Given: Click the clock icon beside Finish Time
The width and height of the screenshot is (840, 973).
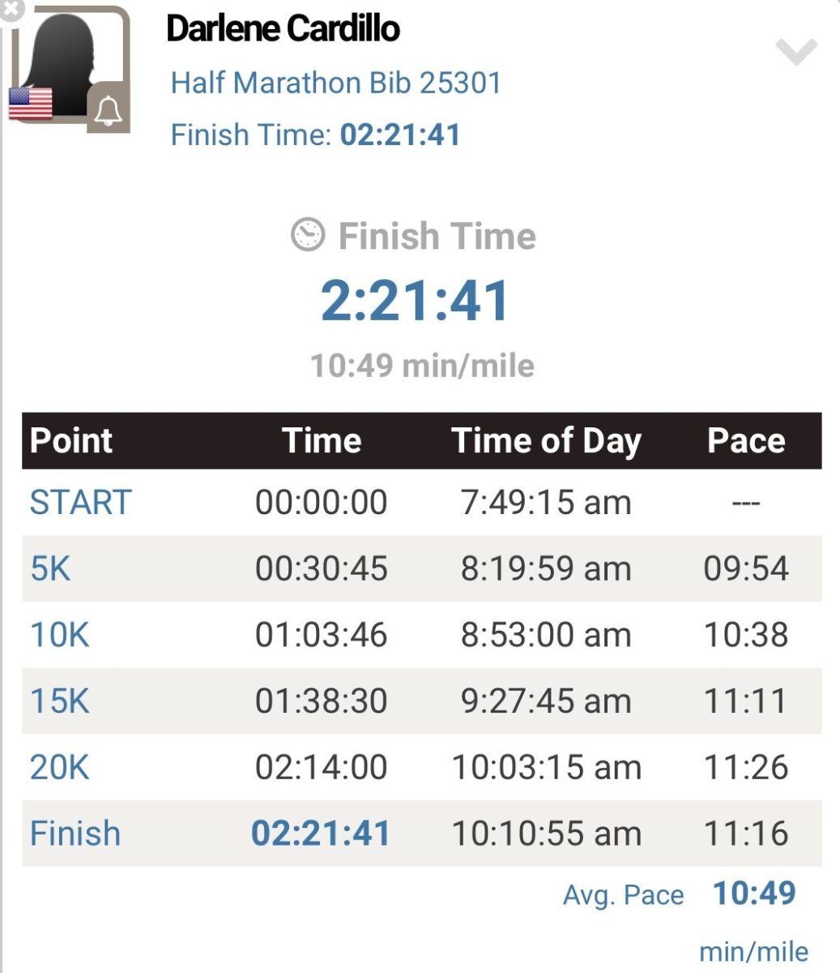Looking at the screenshot, I should [x=308, y=236].
